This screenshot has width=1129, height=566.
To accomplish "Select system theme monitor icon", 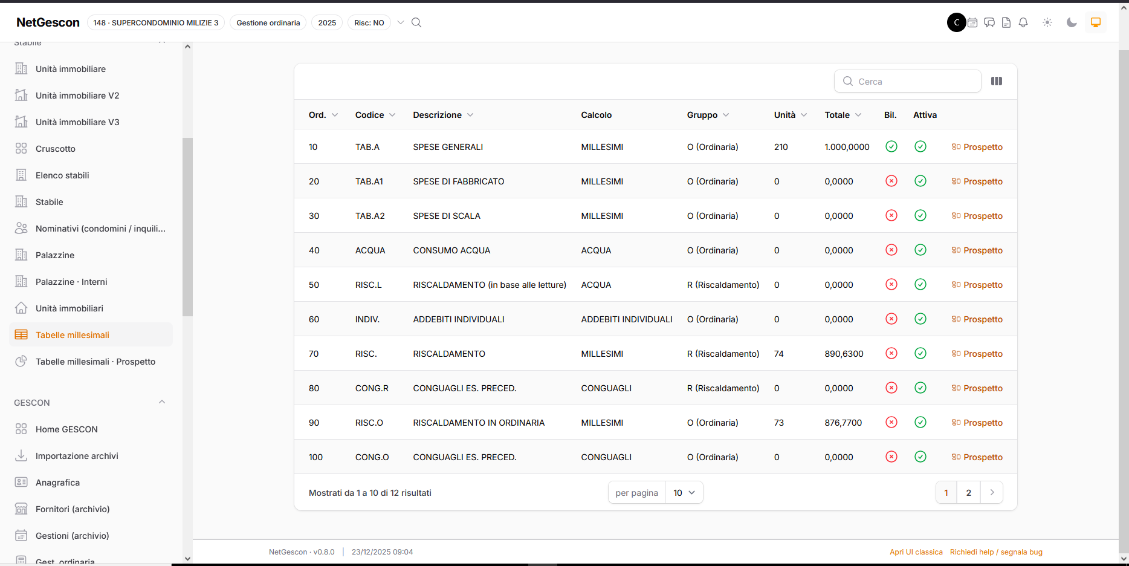I will (1096, 22).
